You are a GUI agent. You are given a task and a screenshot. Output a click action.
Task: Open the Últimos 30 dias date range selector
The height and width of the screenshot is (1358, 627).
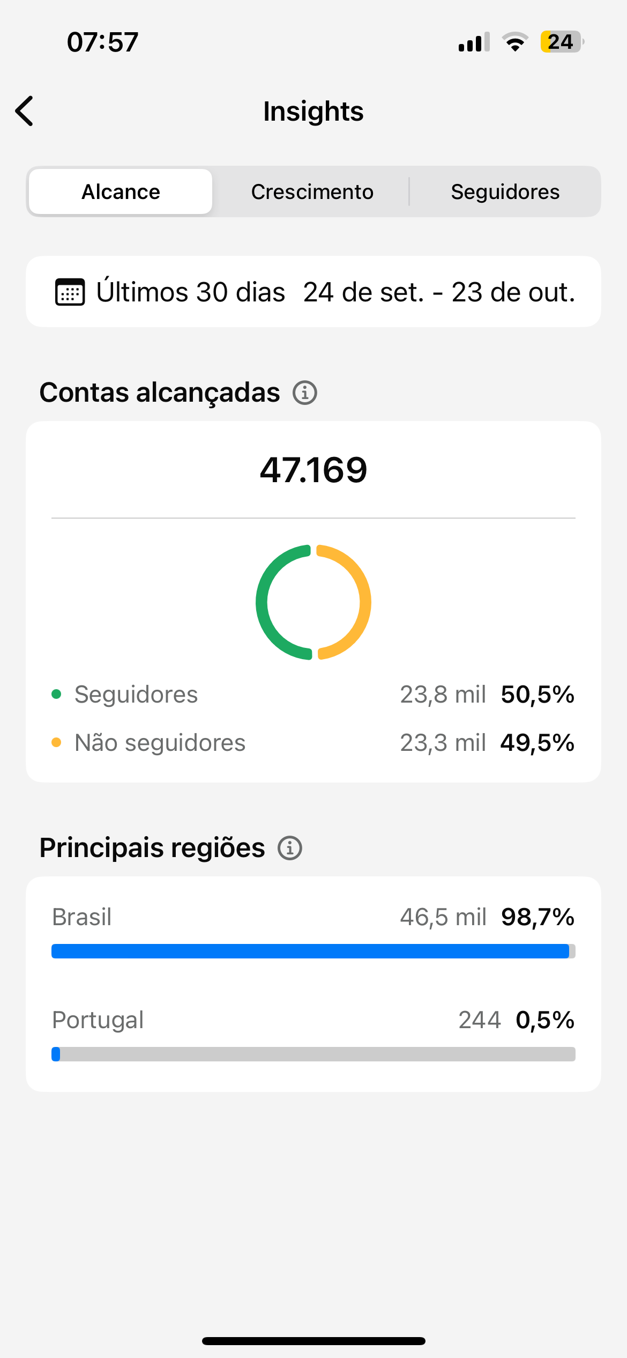[x=190, y=292]
